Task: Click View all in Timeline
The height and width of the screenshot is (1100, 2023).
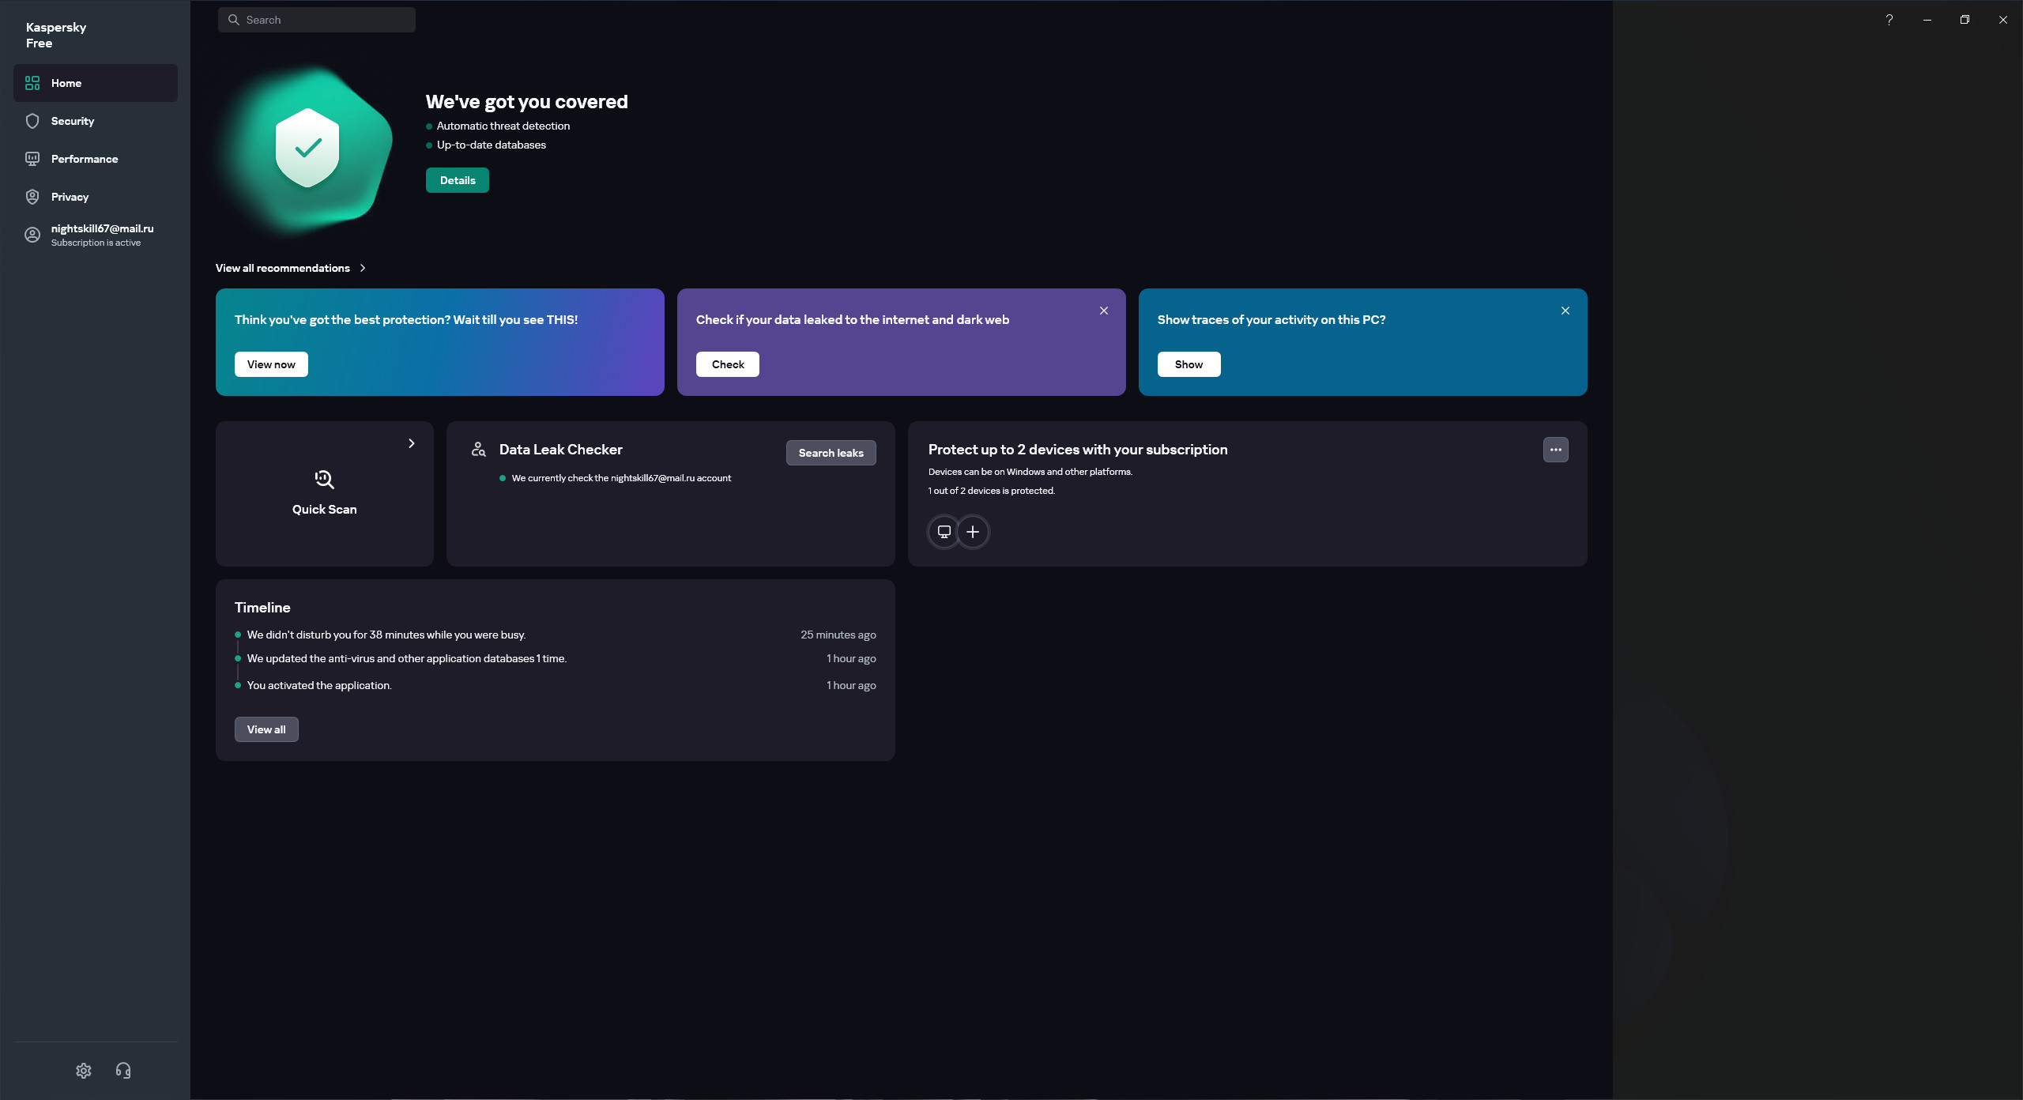Action: click(x=266, y=729)
